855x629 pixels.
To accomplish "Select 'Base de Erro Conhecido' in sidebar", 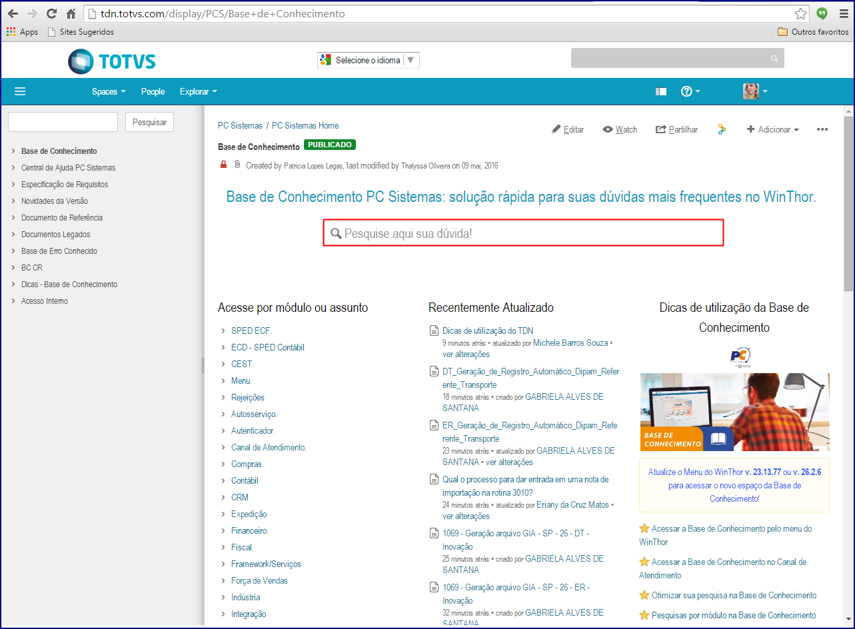I will (x=59, y=251).
